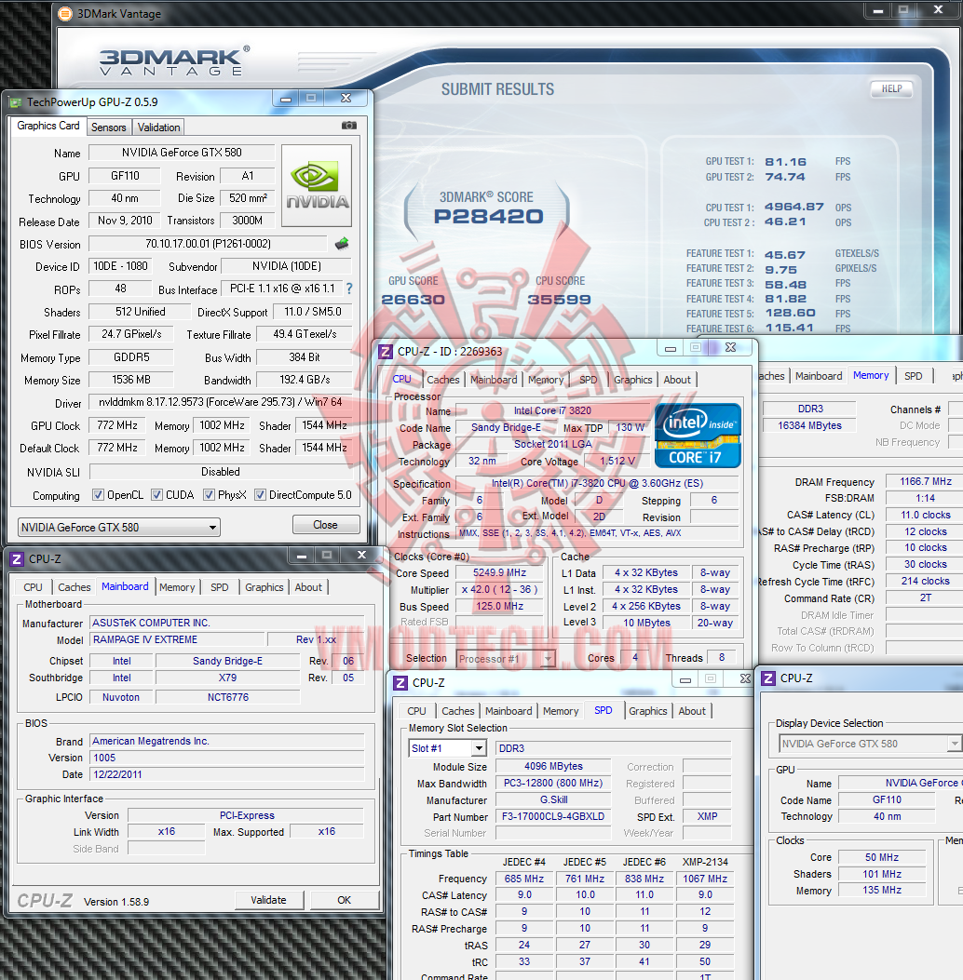
Task: Open the Caches tab in CPU-Z ID 2269363 window
Action: point(442,380)
